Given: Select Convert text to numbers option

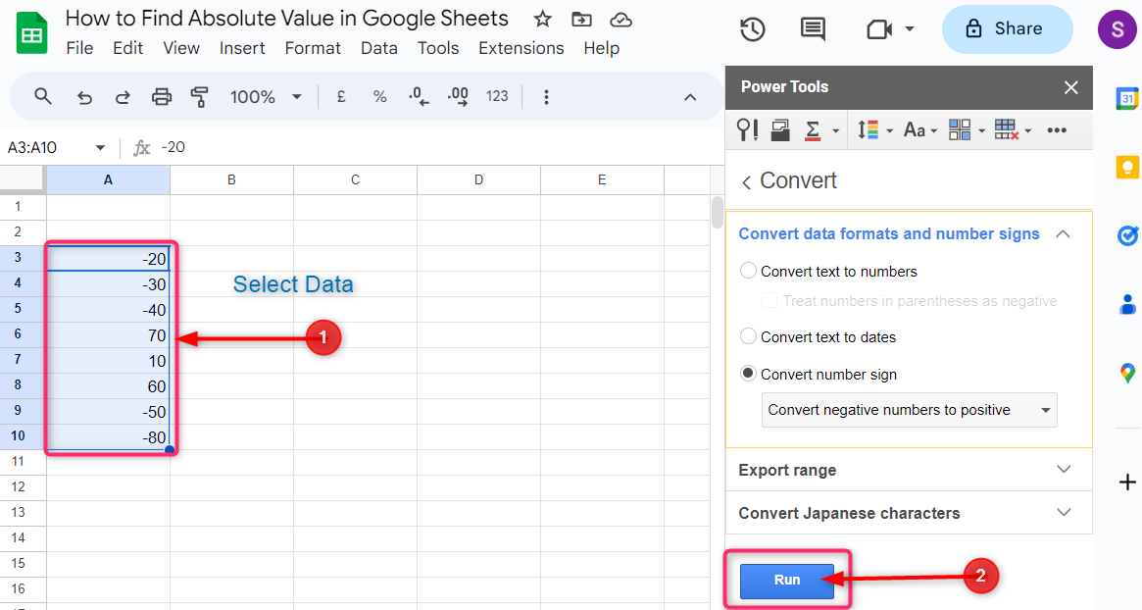Looking at the screenshot, I should 749,272.
